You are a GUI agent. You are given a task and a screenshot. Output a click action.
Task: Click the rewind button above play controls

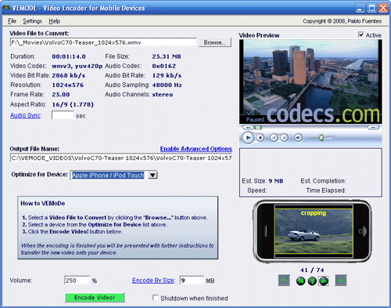tap(248, 128)
